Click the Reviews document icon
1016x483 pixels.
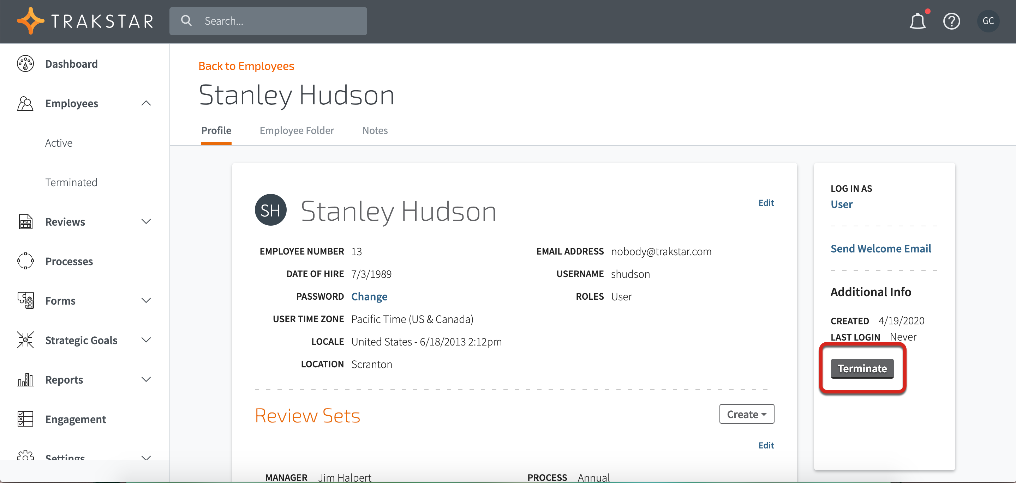point(25,221)
